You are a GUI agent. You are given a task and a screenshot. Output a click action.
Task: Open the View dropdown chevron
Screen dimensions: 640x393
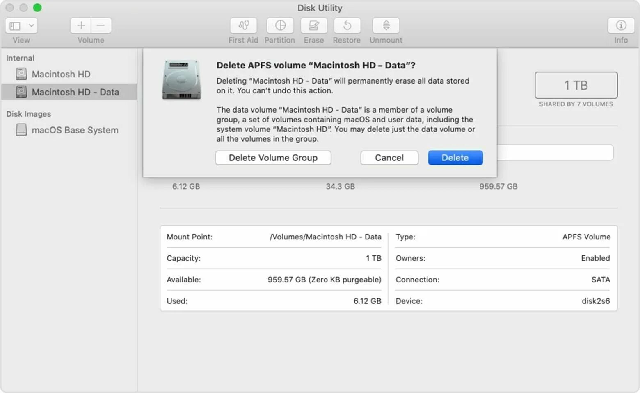[31, 26]
